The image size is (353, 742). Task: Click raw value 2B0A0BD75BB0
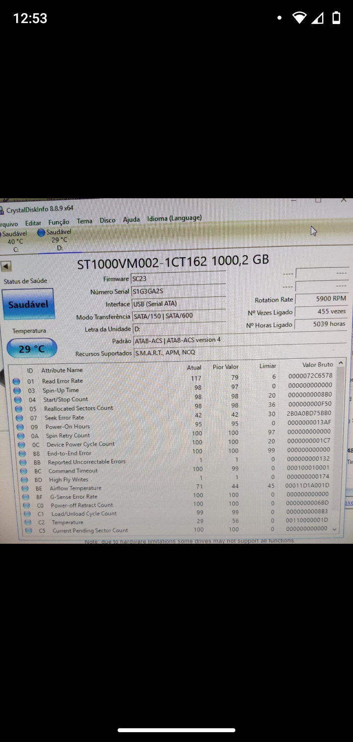309,413
